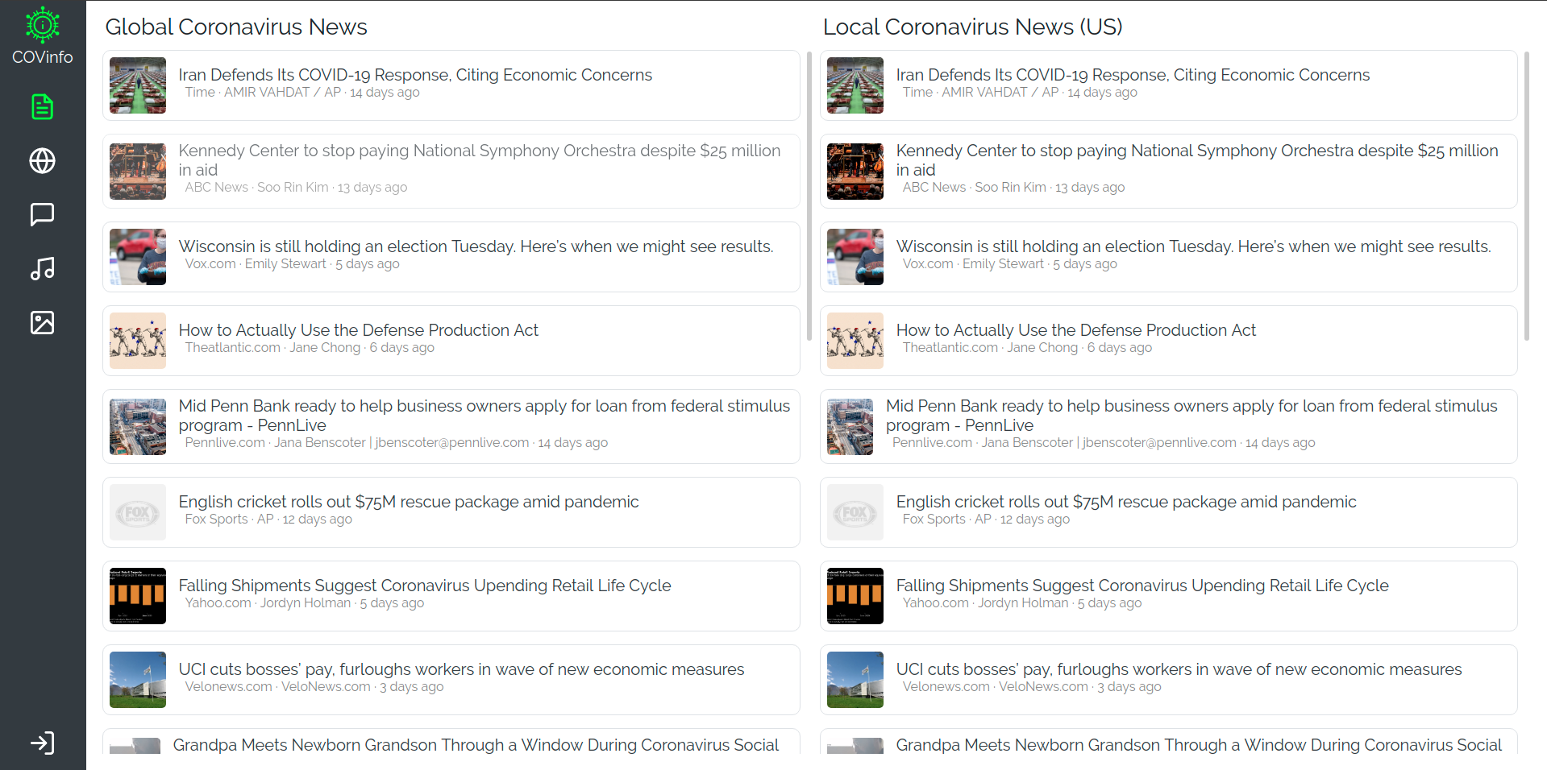Click global Wisconsin masked voter thumbnail
The height and width of the screenshot is (770, 1547).
(138, 257)
